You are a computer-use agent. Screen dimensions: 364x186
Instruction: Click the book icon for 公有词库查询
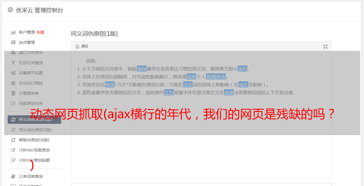coord(13,176)
